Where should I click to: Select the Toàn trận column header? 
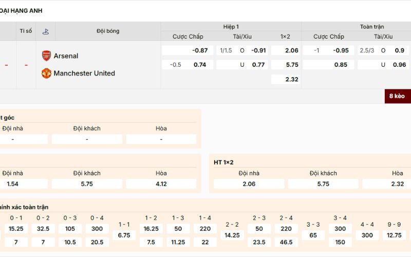[x=371, y=26]
